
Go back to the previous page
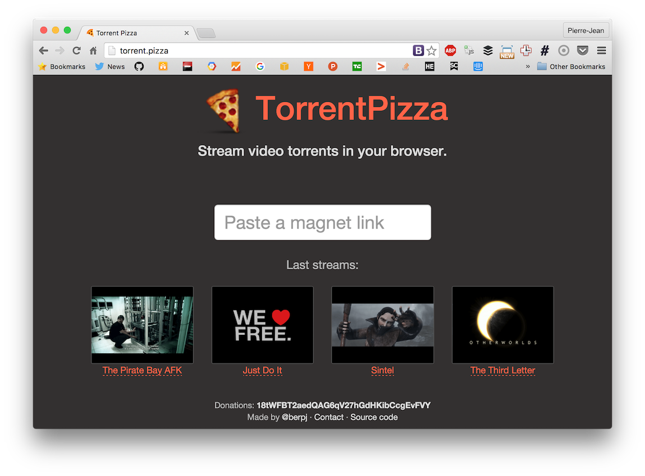click(x=44, y=50)
